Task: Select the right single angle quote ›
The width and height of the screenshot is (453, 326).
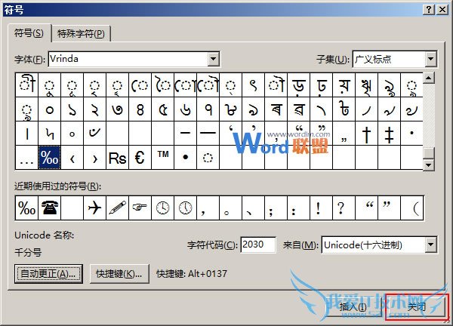Action: (95, 158)
